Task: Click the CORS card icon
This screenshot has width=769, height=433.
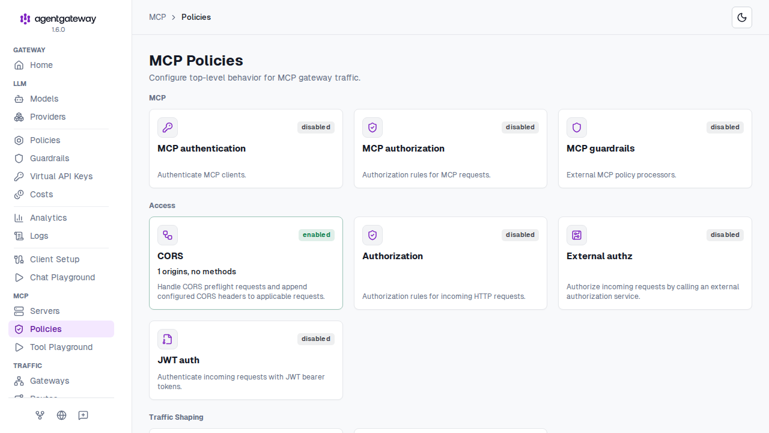Action: click(168, 235)
